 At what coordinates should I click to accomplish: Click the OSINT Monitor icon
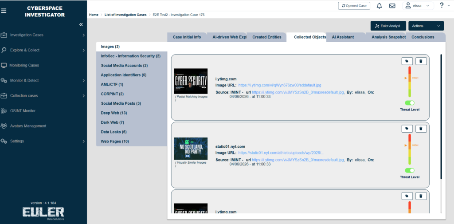click(x=4, y=111)
